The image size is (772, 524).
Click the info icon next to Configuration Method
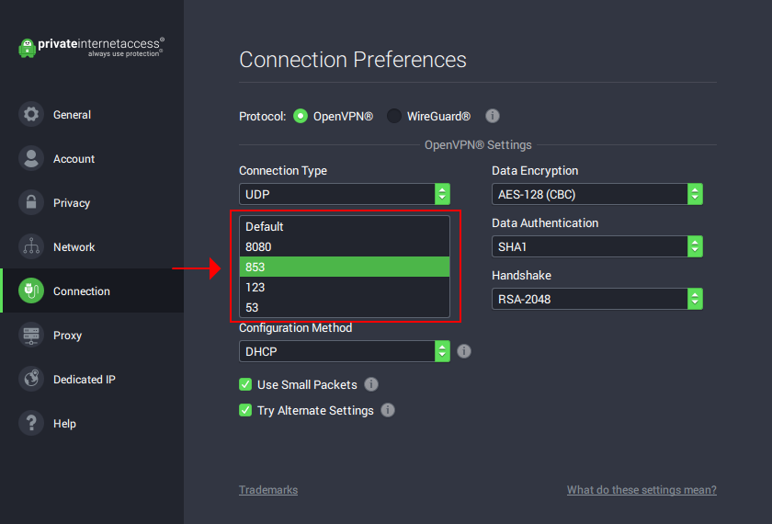click(x=464, y=351)
